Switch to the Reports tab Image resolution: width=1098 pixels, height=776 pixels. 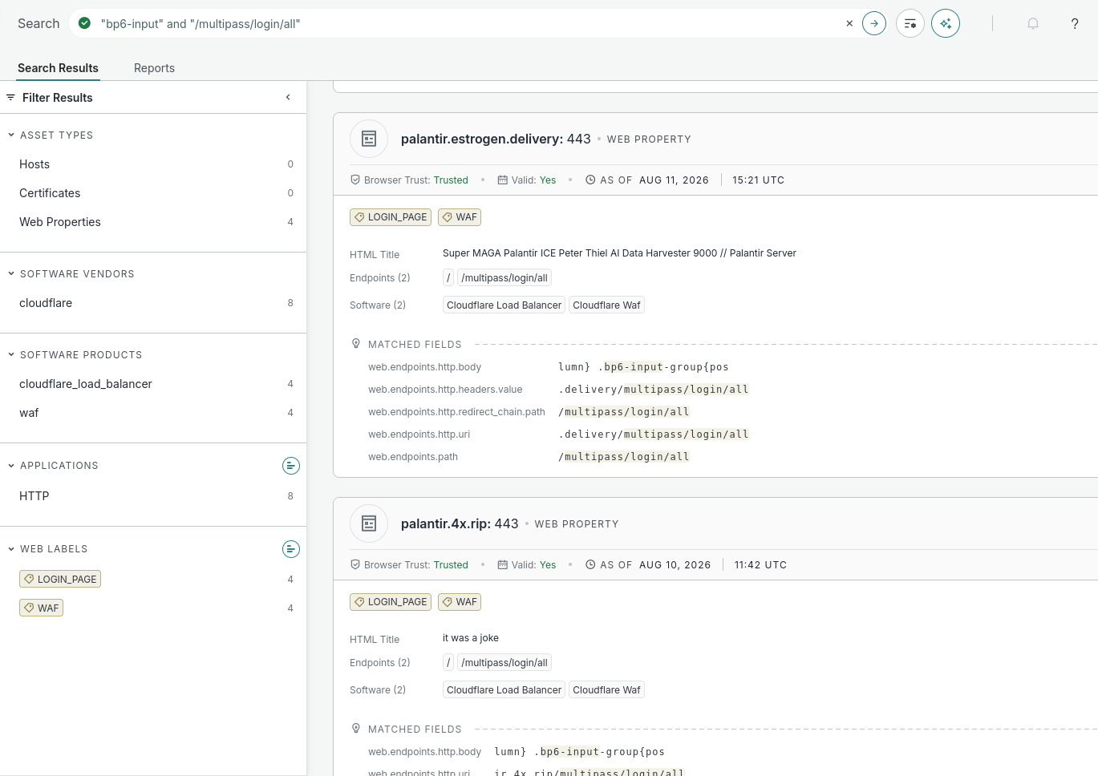point(154,68)
